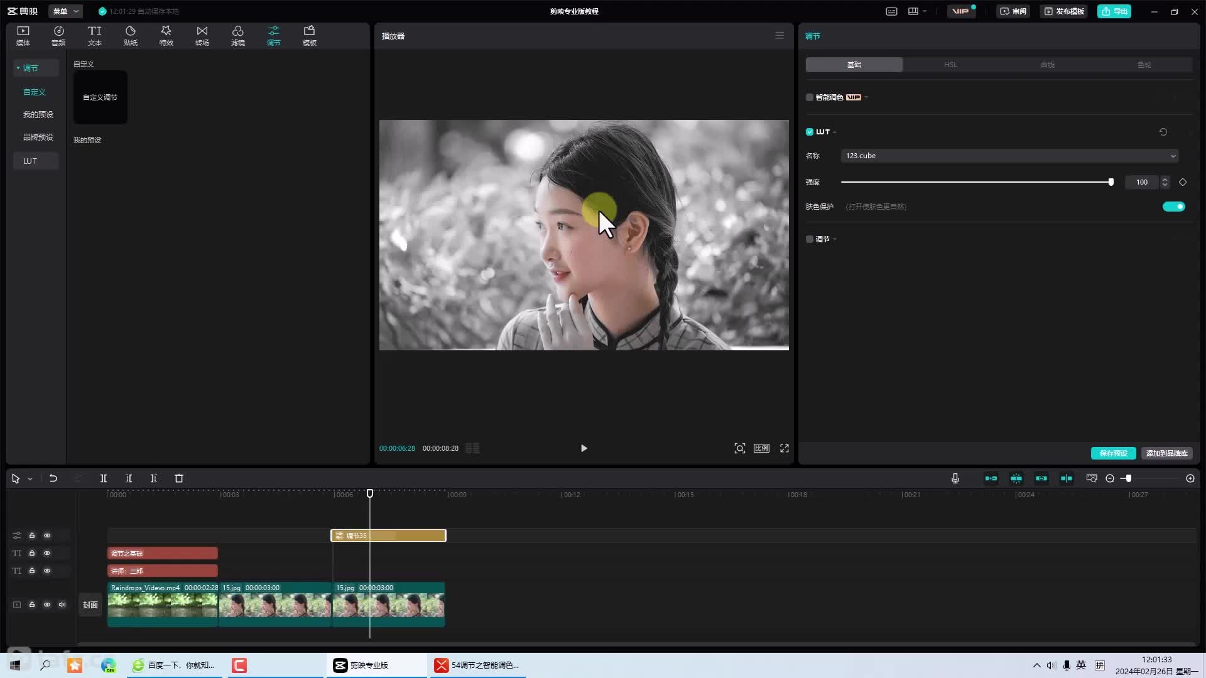
Task: Click the 审阅 review button
Action: coord(1013,11)
